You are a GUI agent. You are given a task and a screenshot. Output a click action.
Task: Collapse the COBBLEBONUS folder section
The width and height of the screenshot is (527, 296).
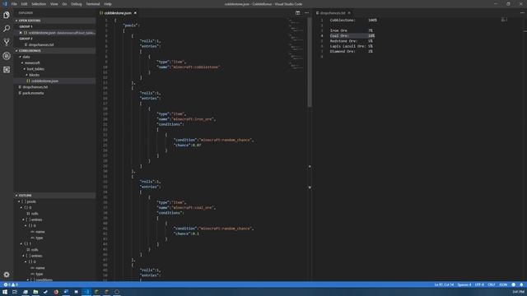coord(55,51)
